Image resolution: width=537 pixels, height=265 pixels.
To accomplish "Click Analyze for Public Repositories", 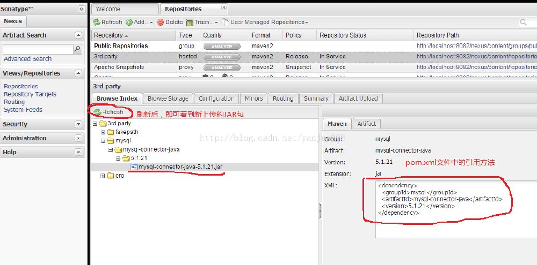I will pos(222,46).
